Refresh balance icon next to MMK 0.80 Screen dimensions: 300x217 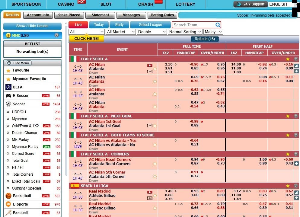click(x=57, y=35)
